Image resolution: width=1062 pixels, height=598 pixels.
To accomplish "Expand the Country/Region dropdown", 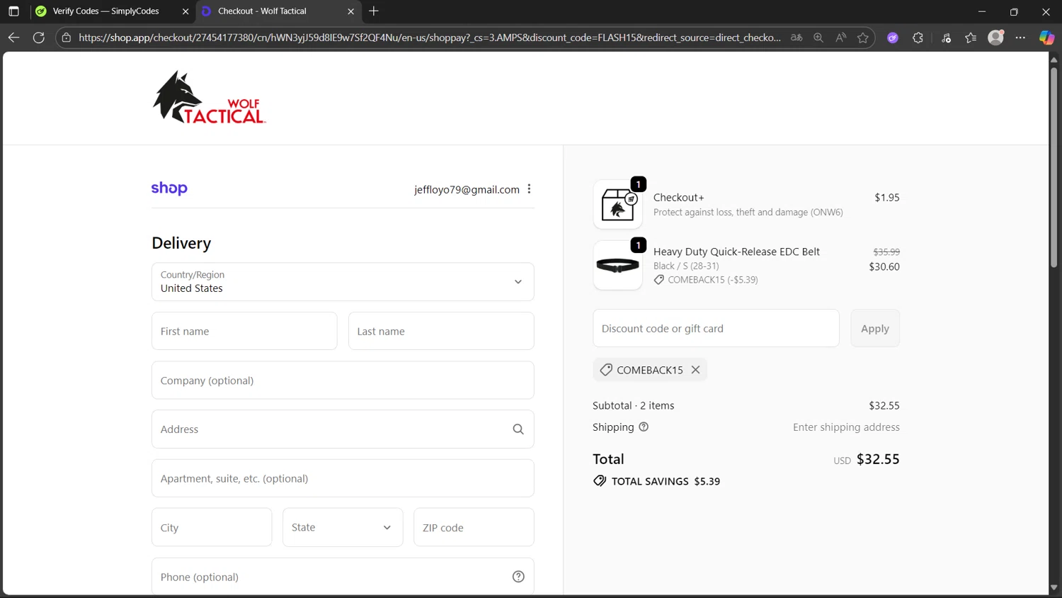I will point(343,282).
